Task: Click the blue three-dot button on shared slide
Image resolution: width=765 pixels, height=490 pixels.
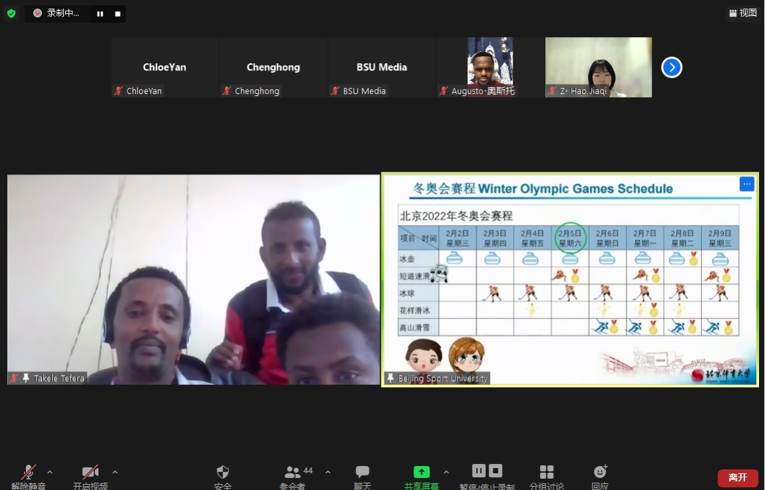Action: (x=746, y=184)
